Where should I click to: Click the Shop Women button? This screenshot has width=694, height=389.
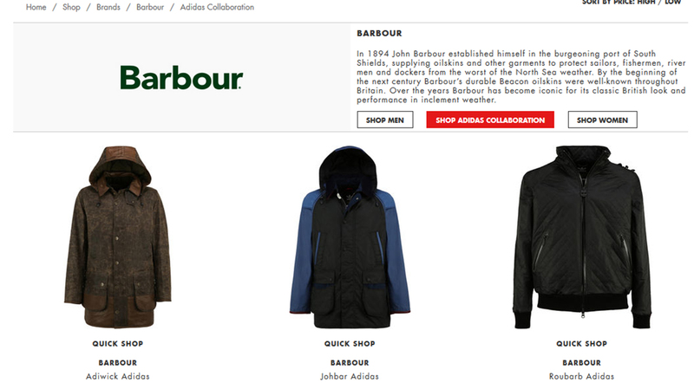[602, 120]
